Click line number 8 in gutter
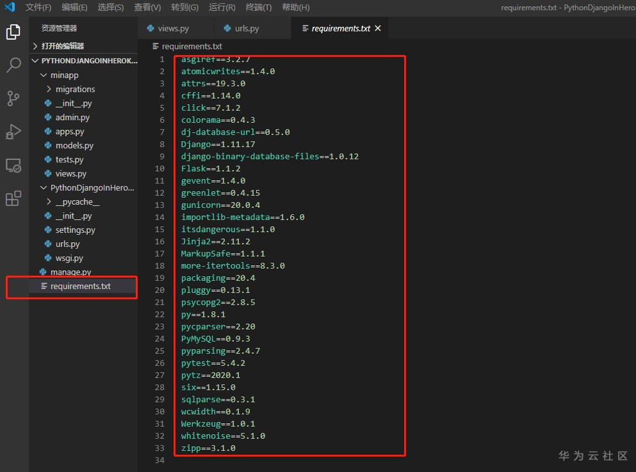This screenshot has width=636, height=472. 162,145
